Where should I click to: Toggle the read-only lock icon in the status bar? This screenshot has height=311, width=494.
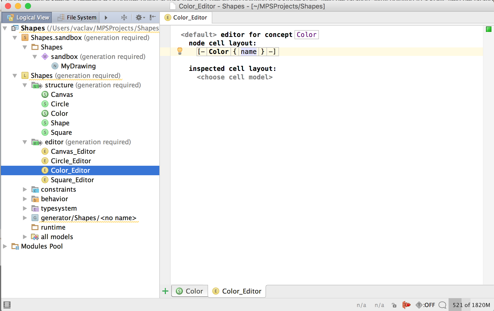[394, 305]
